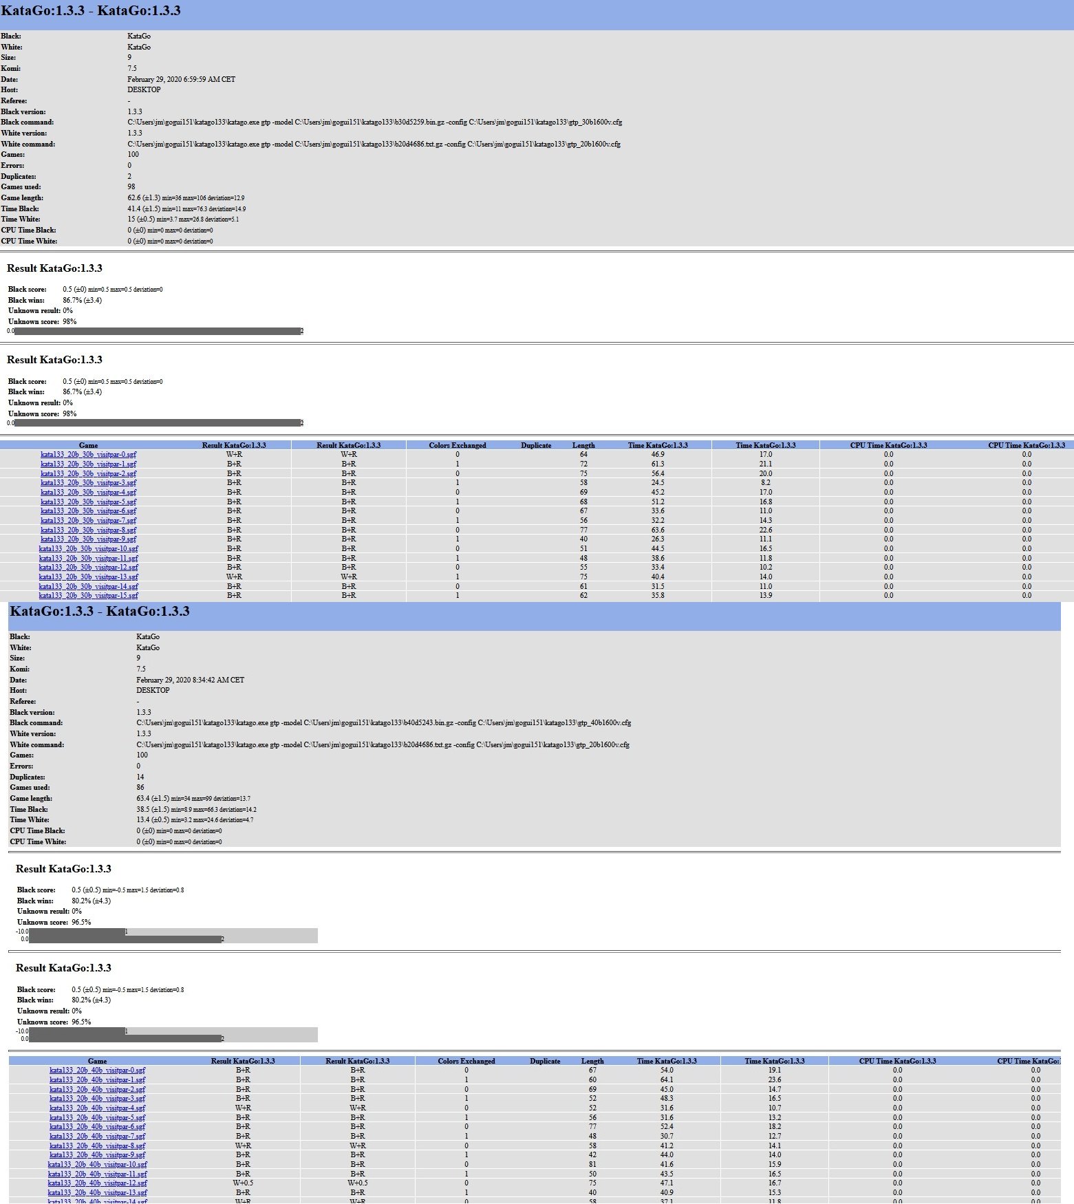Click the kata133_20b_30b_visitpar-5.sgf link
The height and width of the screenshot is (1204, 1074).
[88, 502]
